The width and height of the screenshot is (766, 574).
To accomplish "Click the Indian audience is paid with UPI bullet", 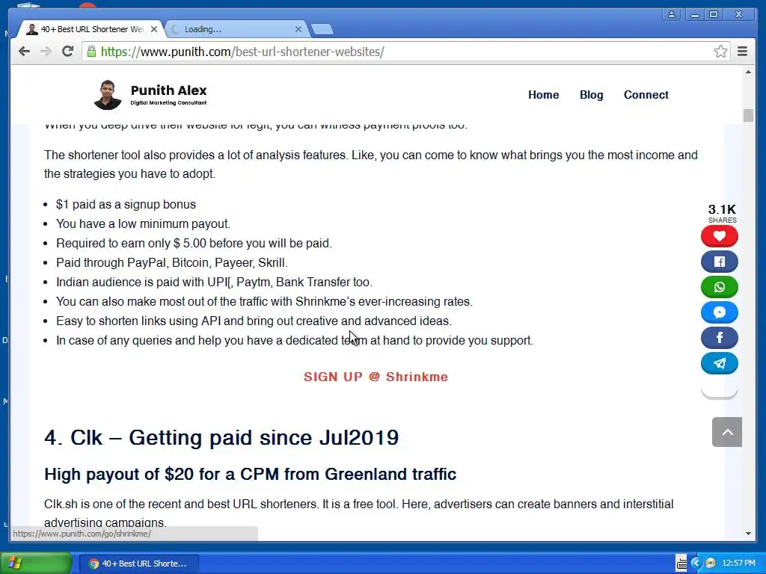I will pyautogui.click(x=215, y=282).
